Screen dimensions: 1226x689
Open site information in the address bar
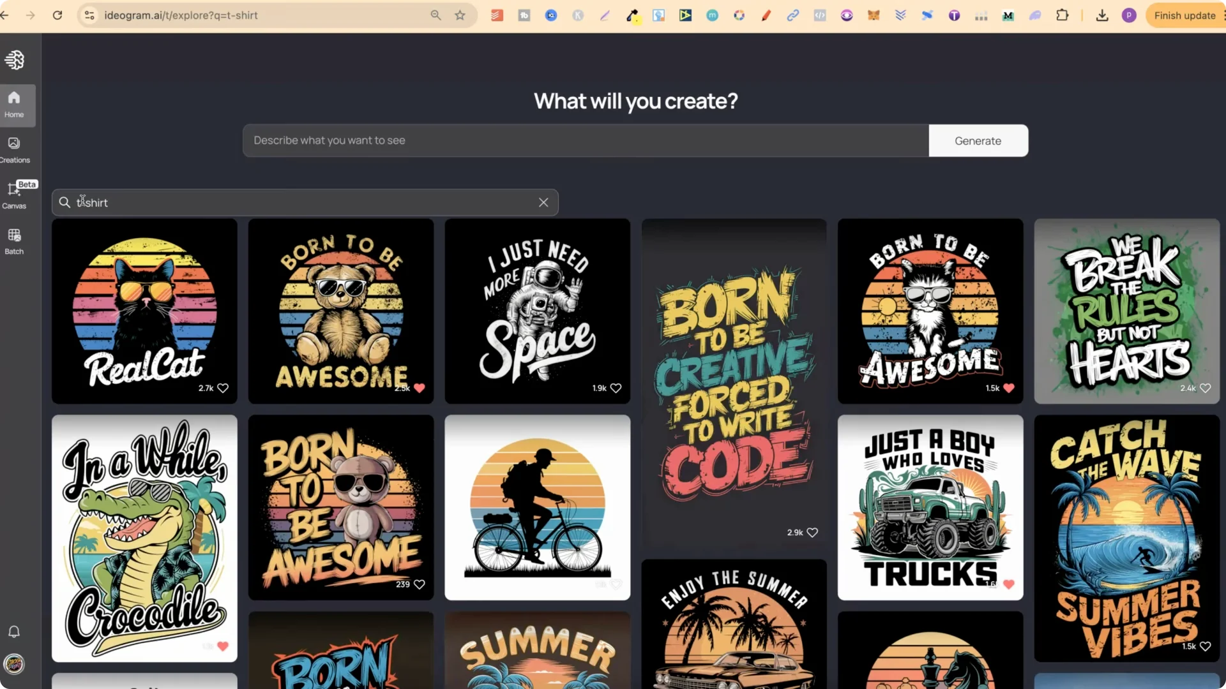(x=89, y=15)
